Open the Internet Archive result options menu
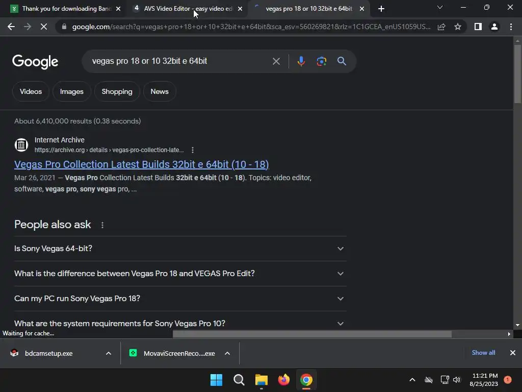This screenshot has width=522, height=392. coord(192,150)
